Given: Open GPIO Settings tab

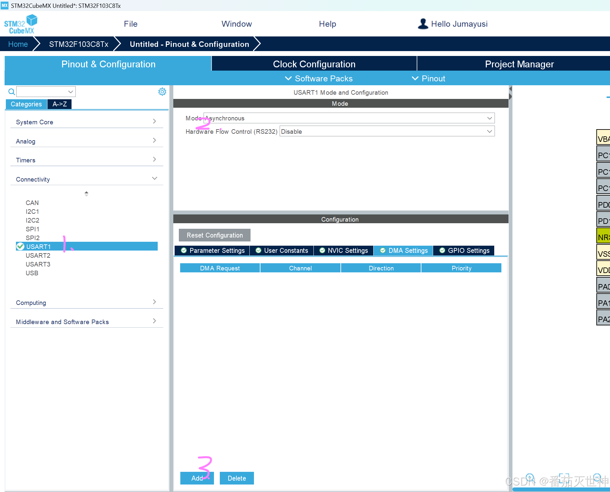Looking at the screenshot, I should 464,250.
